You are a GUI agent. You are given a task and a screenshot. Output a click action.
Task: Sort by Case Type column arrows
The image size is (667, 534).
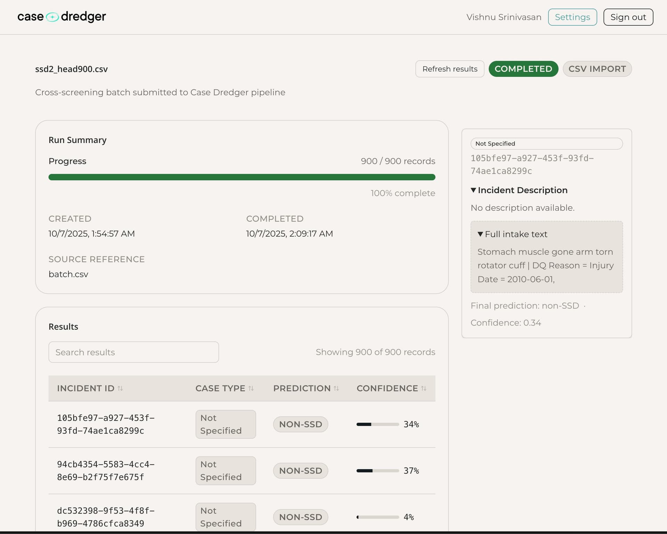251,388
